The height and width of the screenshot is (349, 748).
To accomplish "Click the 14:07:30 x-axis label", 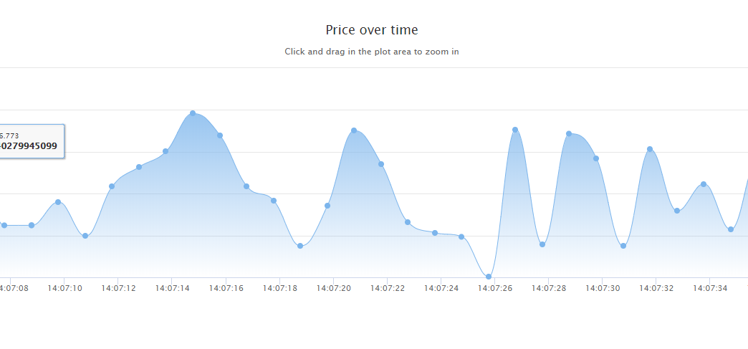I will (x=603, y=288).
